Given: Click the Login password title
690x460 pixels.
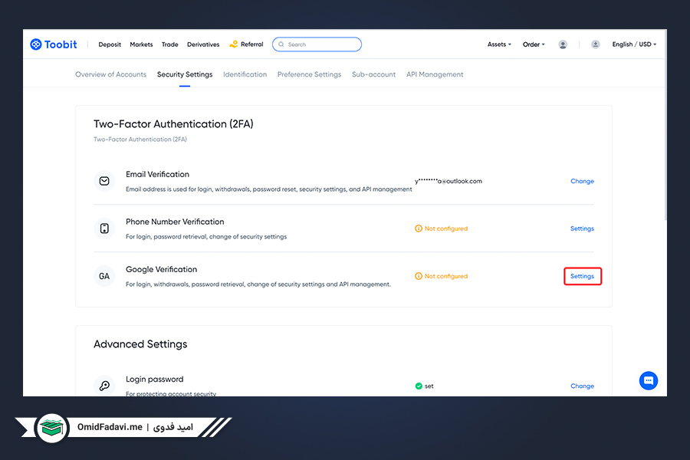Looking at the screenshot, I should [x=154, y=379].
